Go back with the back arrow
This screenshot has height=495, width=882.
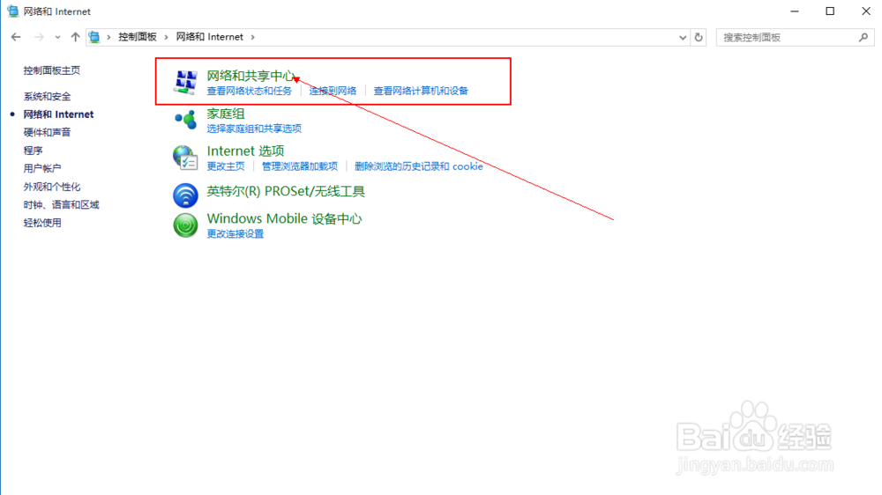coord(16,37)
